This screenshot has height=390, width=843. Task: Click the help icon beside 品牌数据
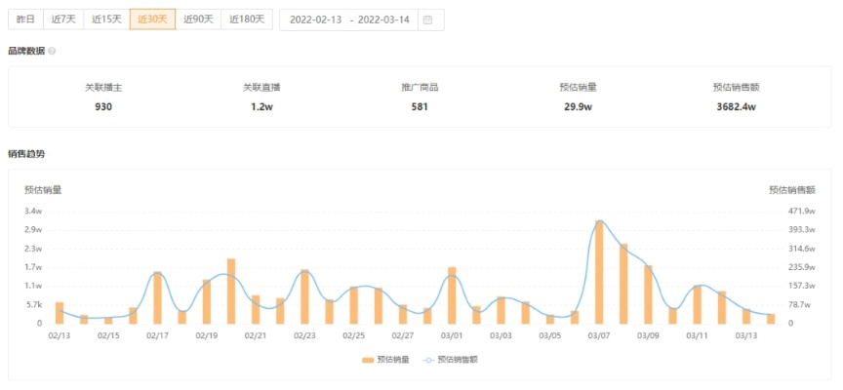pos(52,51)
